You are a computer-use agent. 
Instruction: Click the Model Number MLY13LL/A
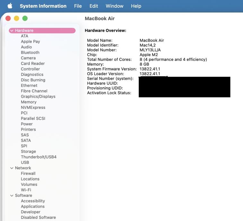pyautogui.click(x=150, y=50)
